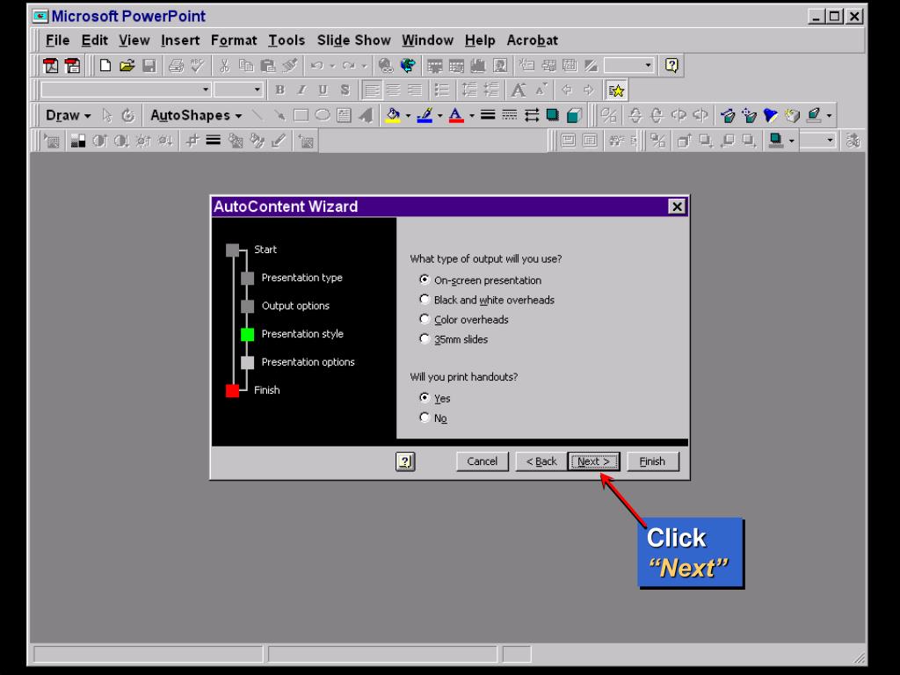
Task: Click the Insert Hyperlink globe-with-chain icon
Action: [x=386, y=65]
